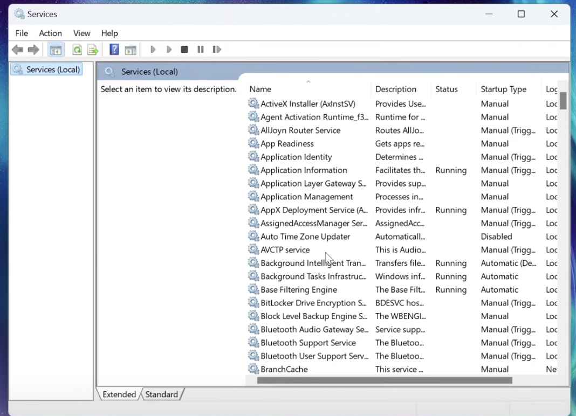
Task: Select Services (Local) in the console tree
Action: (47, 70)
